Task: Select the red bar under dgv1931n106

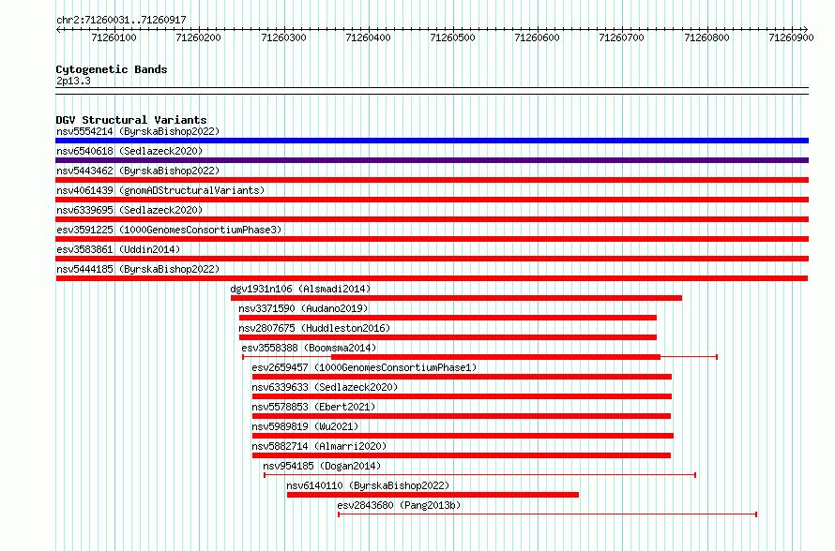Action: [456, 298]
